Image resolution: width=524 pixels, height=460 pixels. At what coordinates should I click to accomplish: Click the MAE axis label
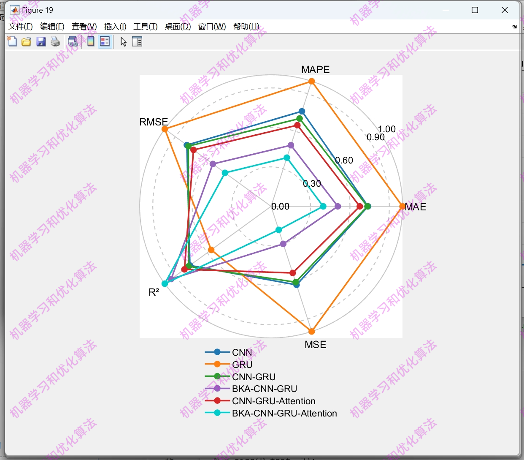[x=416, y=207]
